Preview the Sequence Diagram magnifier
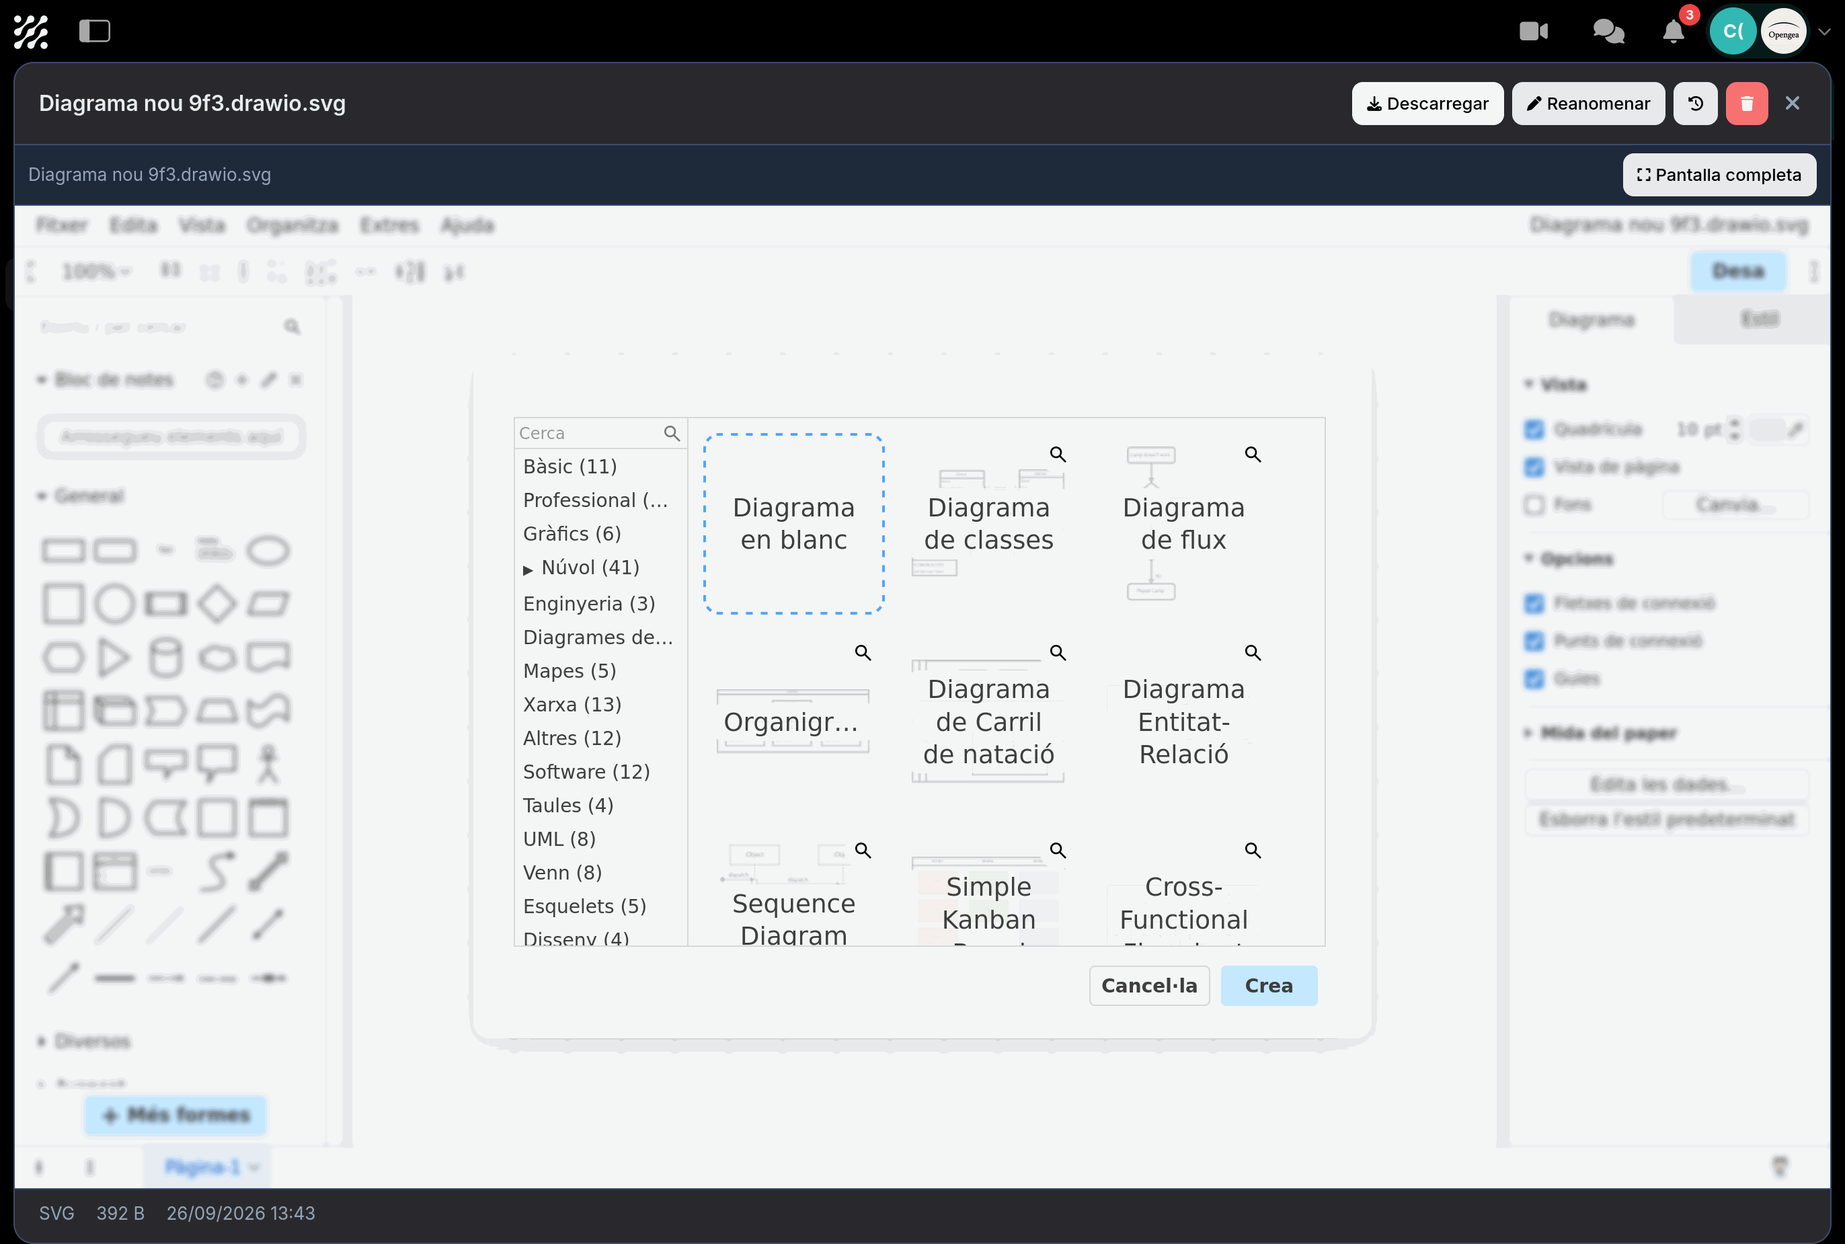Image resolution: width=1845 pixels, height=1244 pixels. pyautogui.click(x=863, y=851)
